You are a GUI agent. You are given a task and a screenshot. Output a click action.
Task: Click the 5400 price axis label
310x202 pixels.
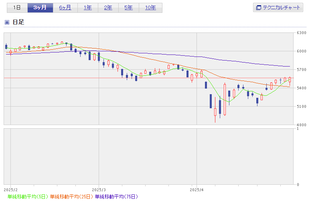coord(302,88)
